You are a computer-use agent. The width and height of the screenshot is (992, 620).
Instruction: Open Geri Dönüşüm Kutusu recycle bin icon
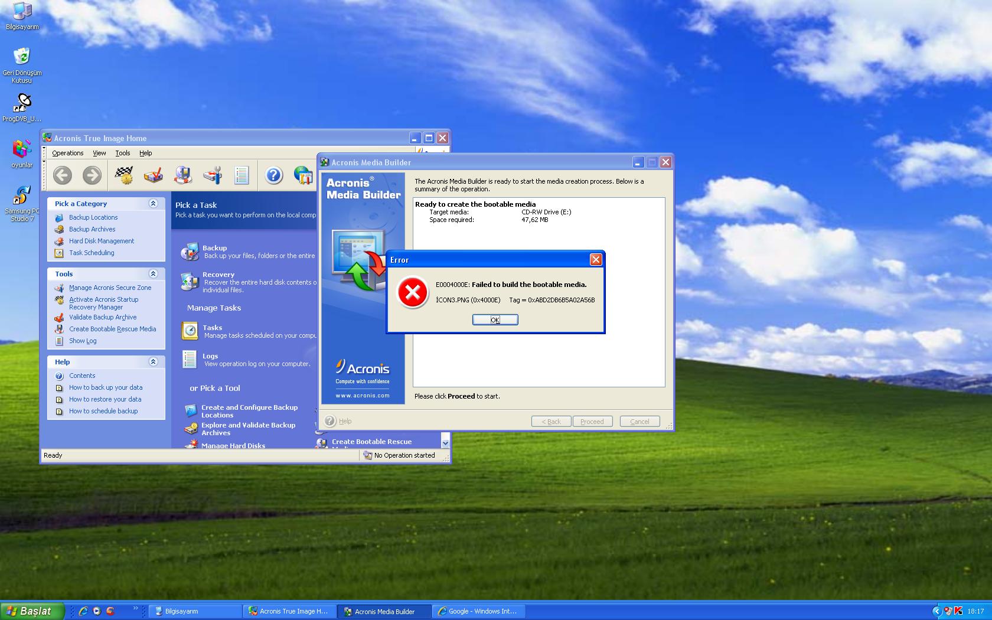click(x=22, y=65)
